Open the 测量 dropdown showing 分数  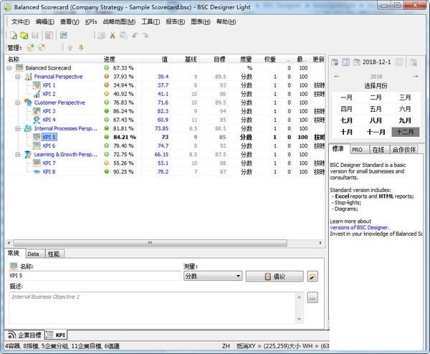[213, 276]
